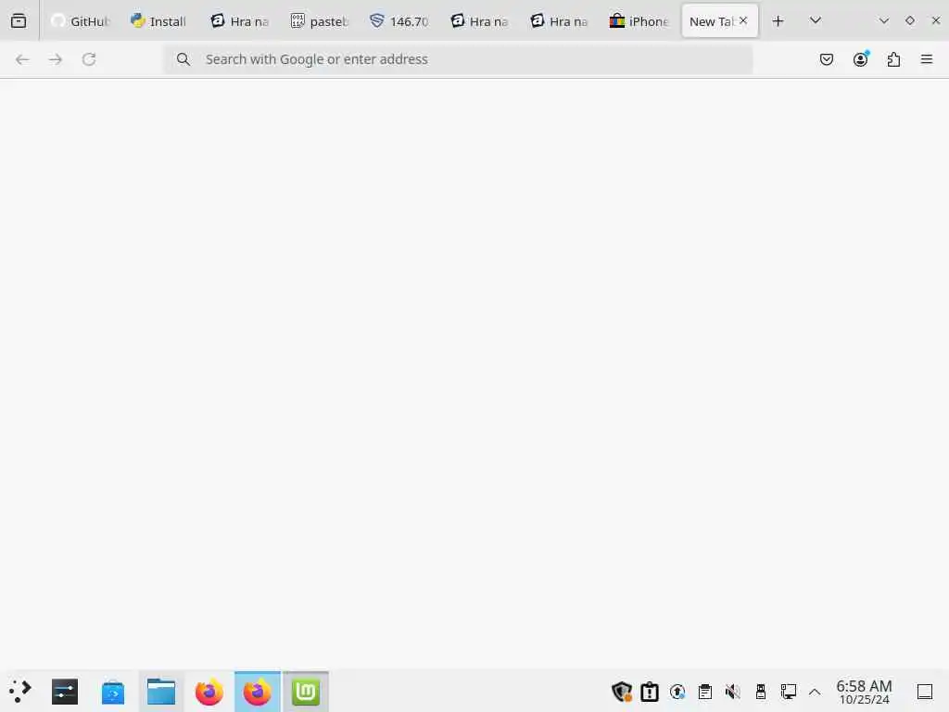Viewport: 949px width, 712px height.
Task: Click the magnifier icon in the address bar
Action: [183, 59]
